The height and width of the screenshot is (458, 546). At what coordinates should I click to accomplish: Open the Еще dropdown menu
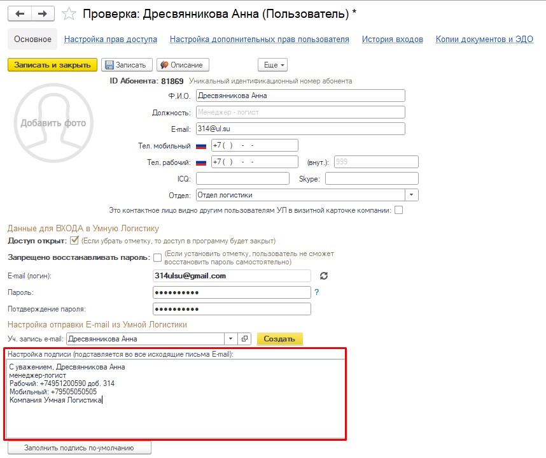[x=272, y=65]
